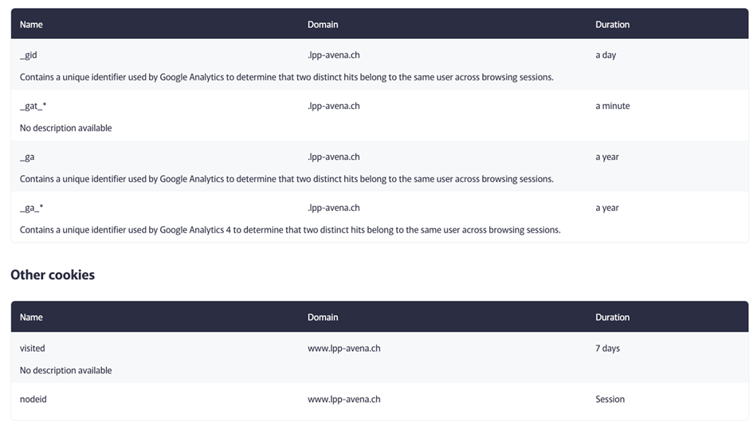
Task: Click the Domain header under Other cookies
Action: [323, 318]
